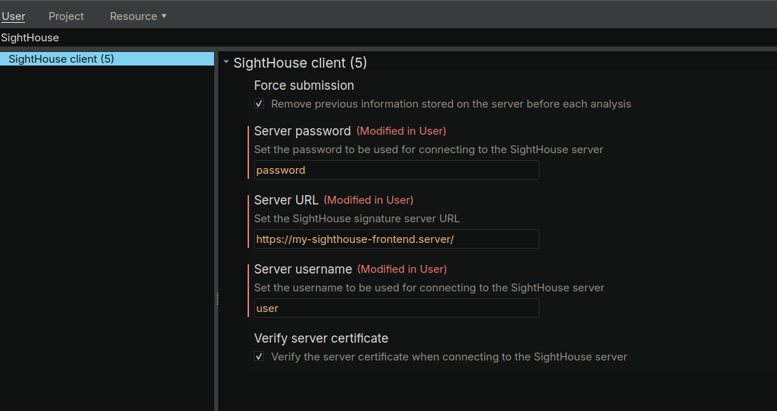
Task: Click the SightHouse breadcrumb label
Action: pyautogui.click(x=30, y=38)
